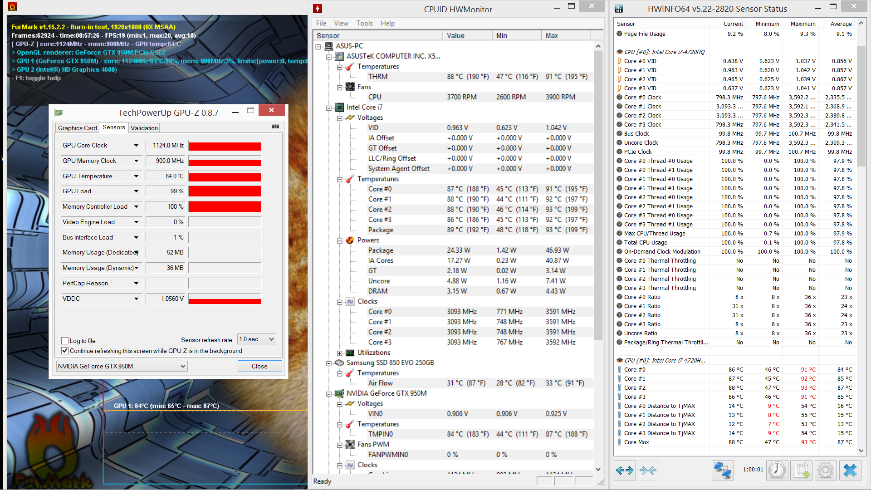Click the HWMonitor Sensor column header

point(377,35)
